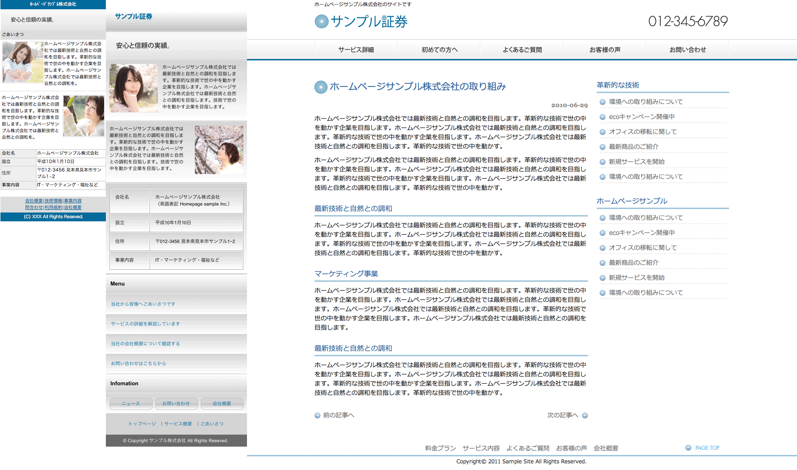Click the round icon after 次の記事へ
The height and width of the screenshot is (470, 797).
click(585, 415)
